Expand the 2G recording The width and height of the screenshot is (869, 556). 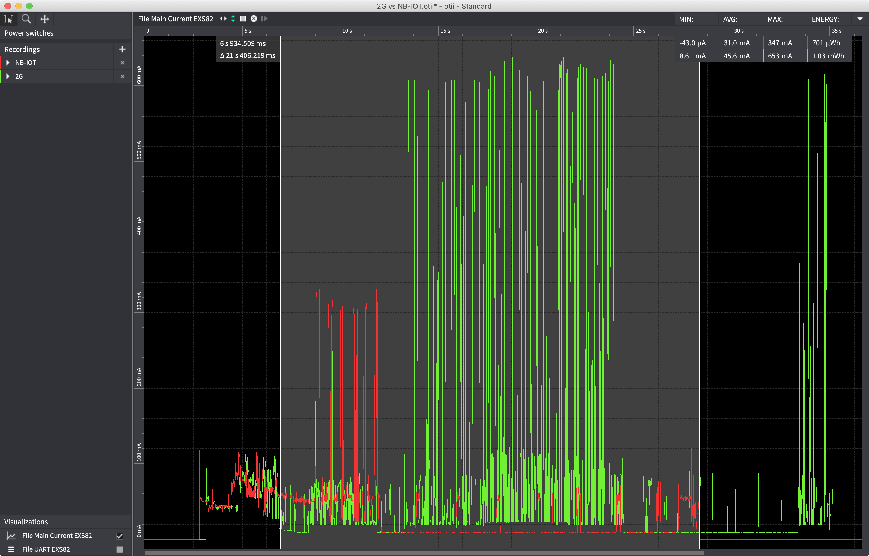tap(8, 76)
